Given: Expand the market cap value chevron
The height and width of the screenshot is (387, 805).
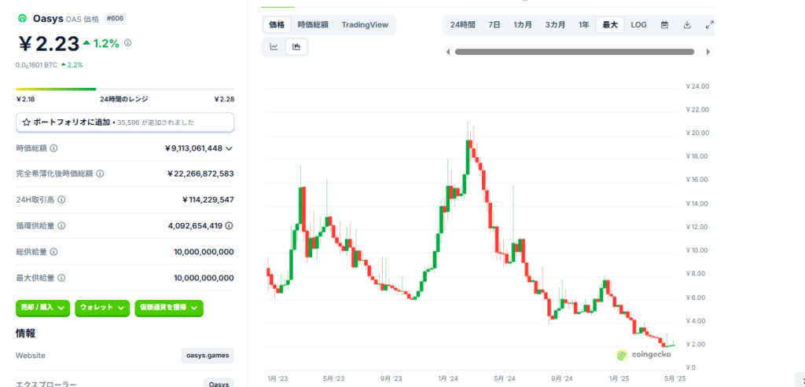Looking at the screenshot, I should click(229, 148).
